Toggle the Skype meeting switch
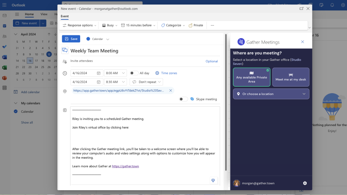 183,99
